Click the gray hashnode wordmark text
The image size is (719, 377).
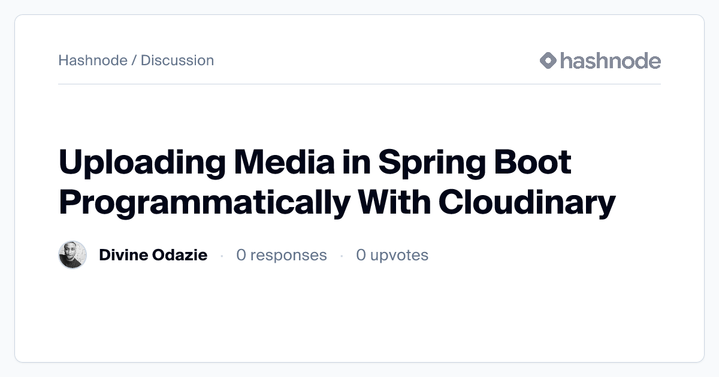[610, 60]
